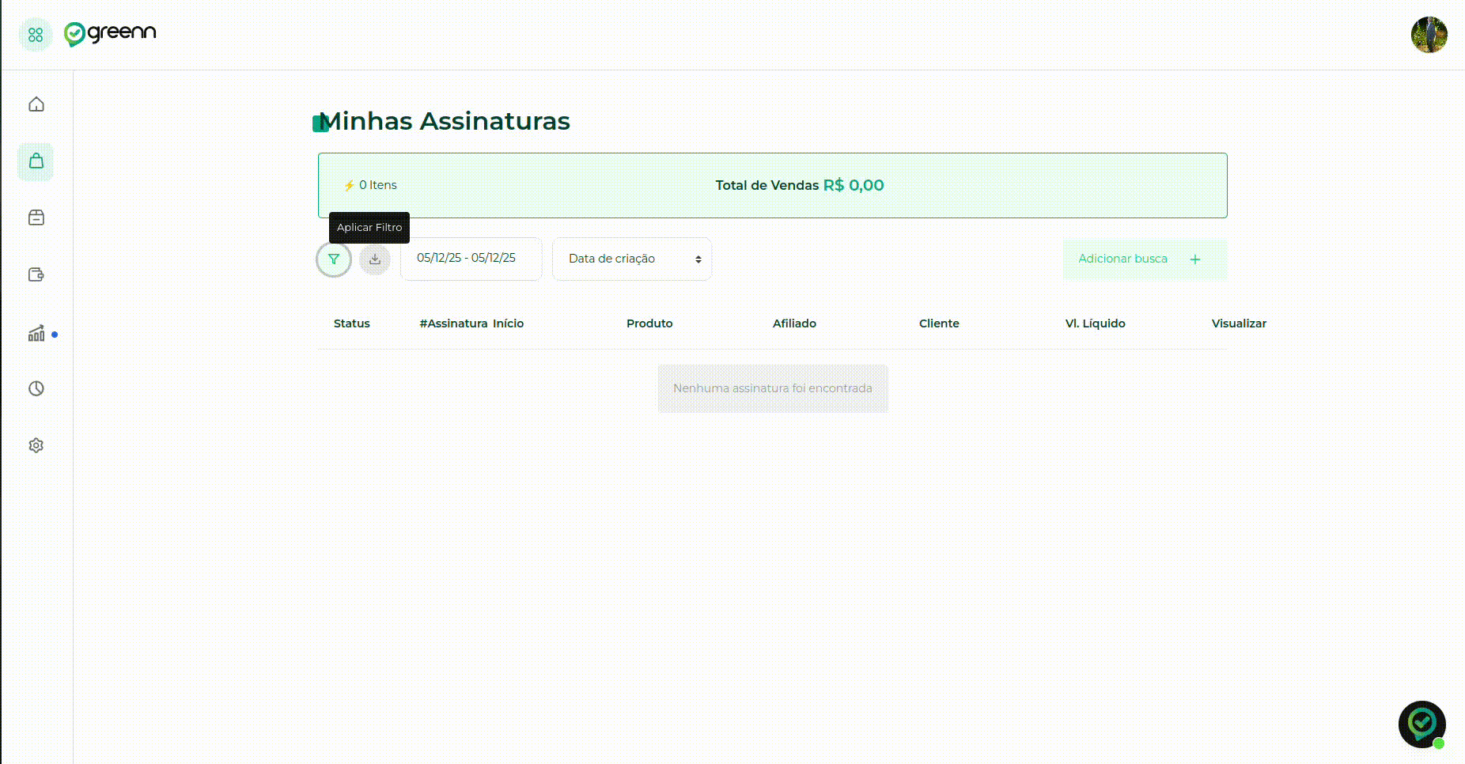Click the Visualizar column header
Screen dimensions: 1465x764
click(x=1239, y=323)
